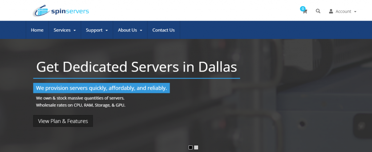Click the spinservers brand name text
The width and height of the screenshot is (372, 152).
tap(69, 11)
